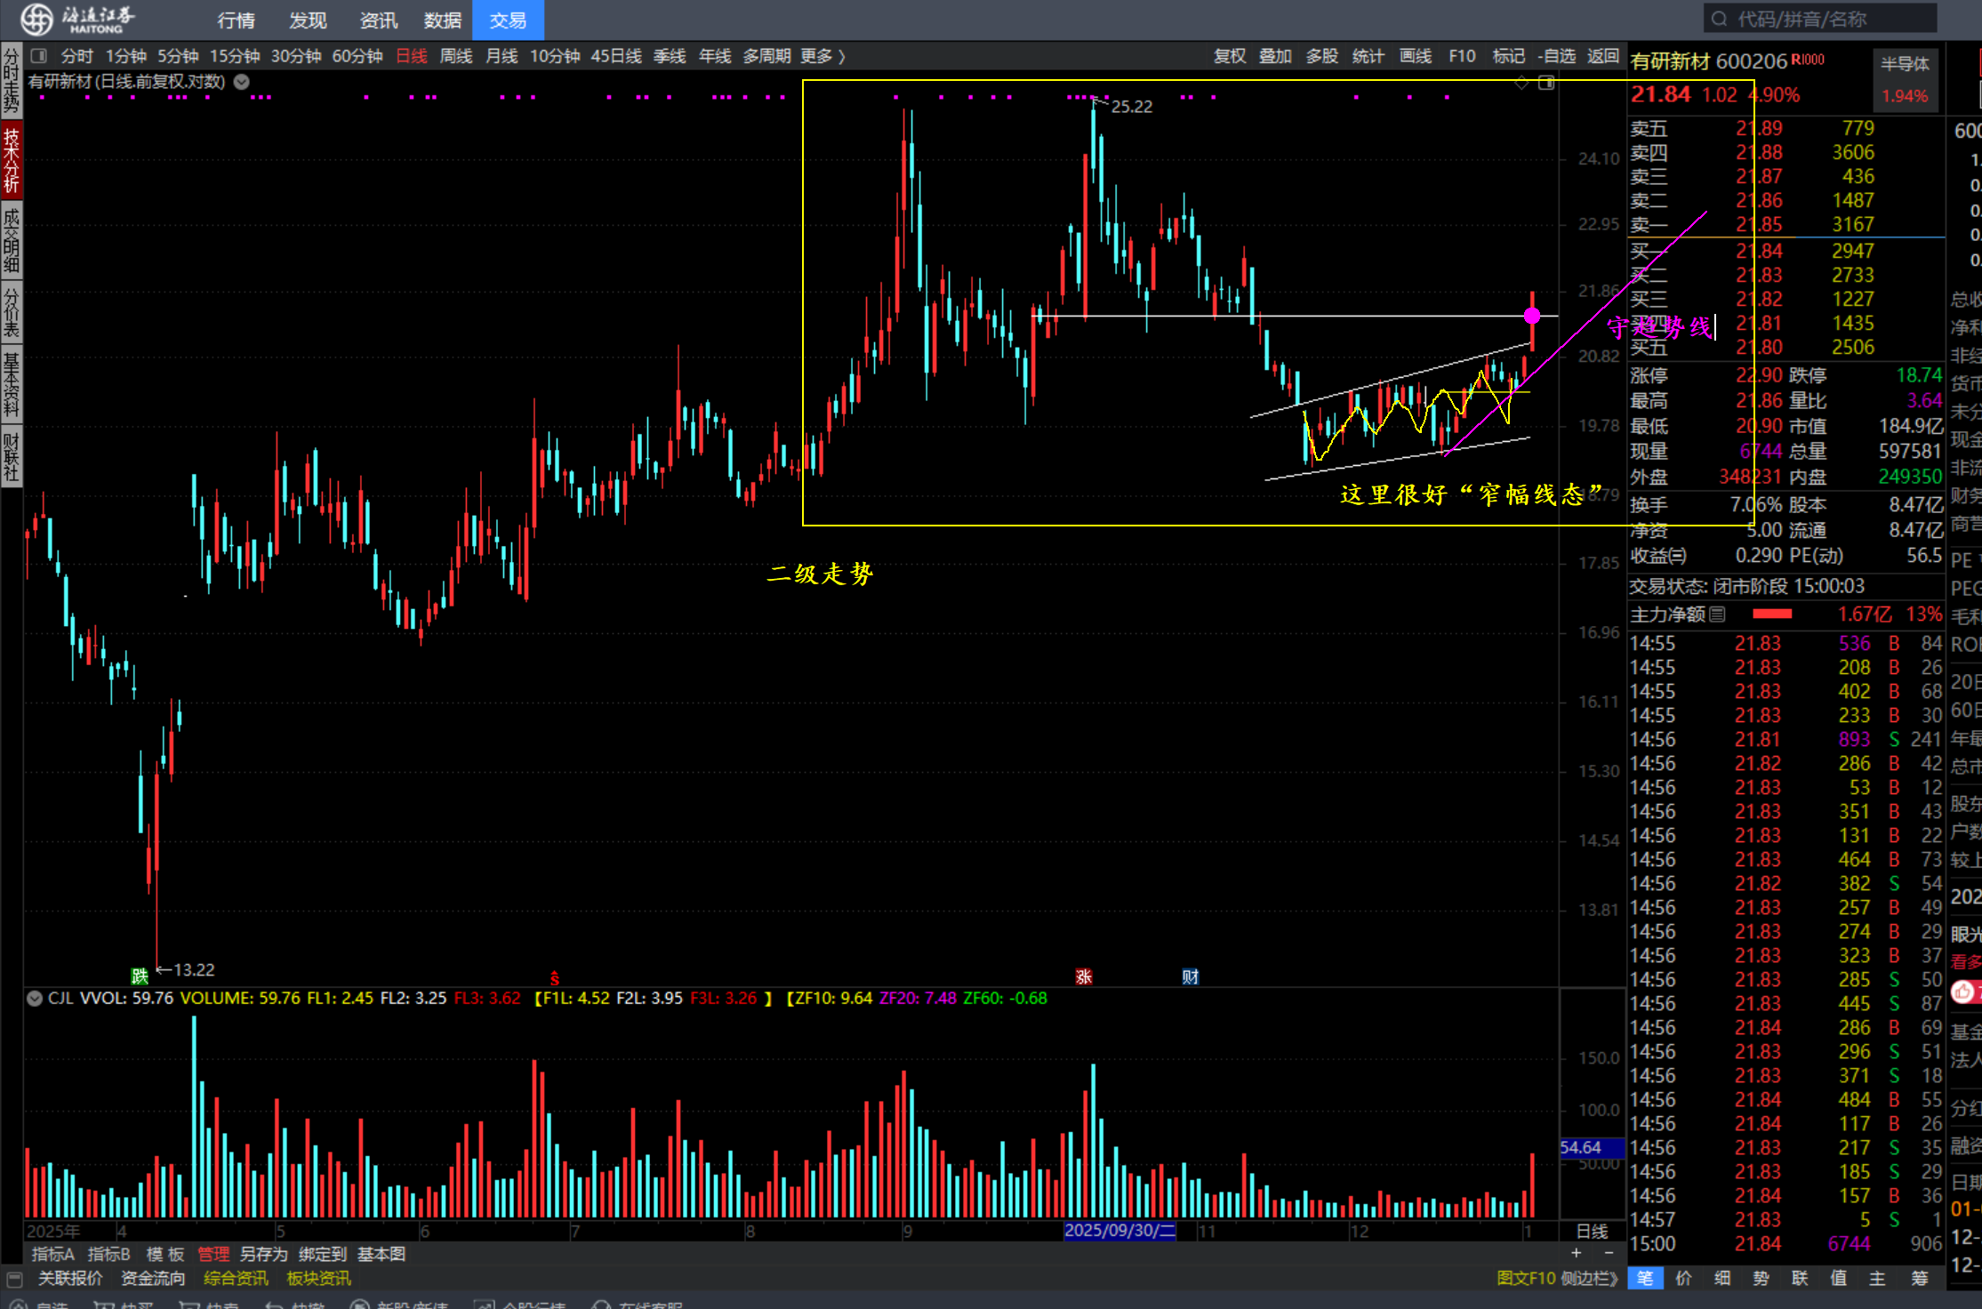Select the 筹 tab in quote panel

1919,1278
